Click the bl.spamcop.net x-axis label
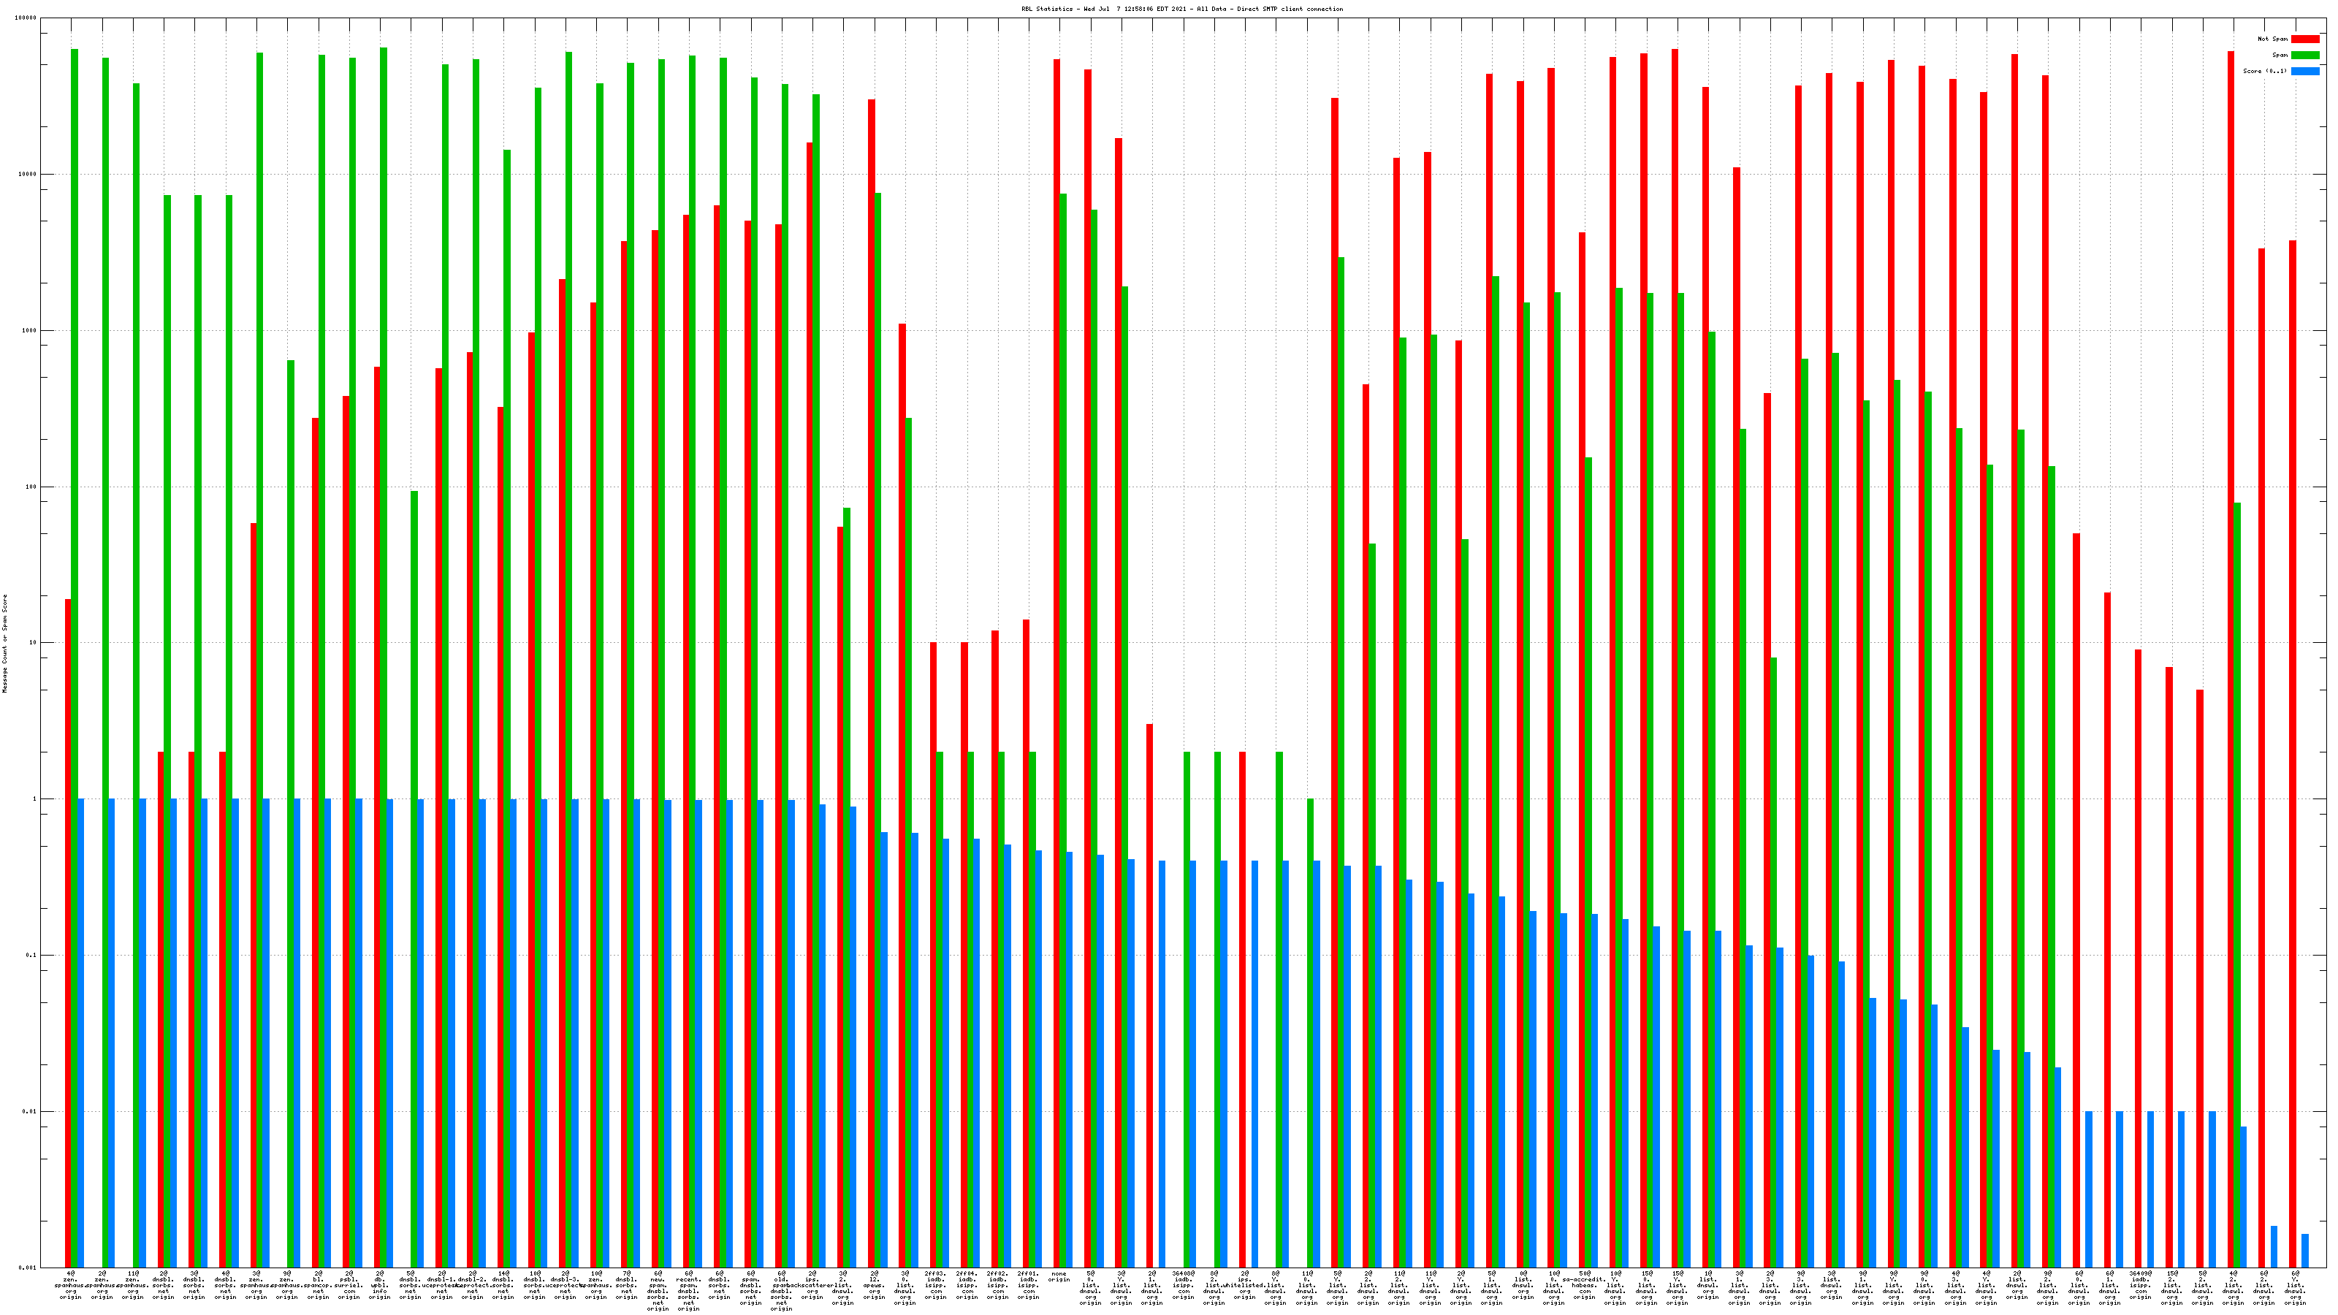This screenshot has width=2338, height=1315. pyautogui.click(x=318, y=1285)
